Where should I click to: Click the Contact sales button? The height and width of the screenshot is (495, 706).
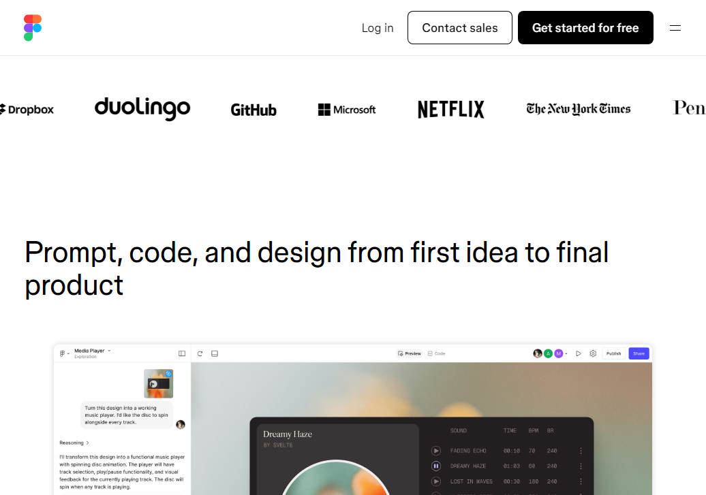pos(460,28)
